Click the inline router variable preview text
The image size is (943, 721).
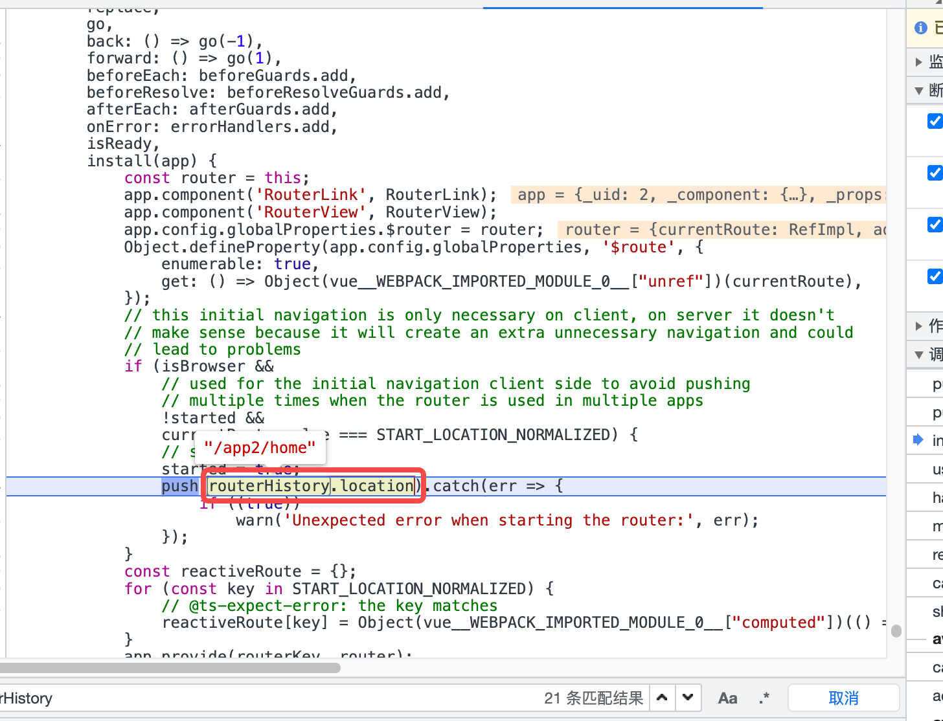712,229
